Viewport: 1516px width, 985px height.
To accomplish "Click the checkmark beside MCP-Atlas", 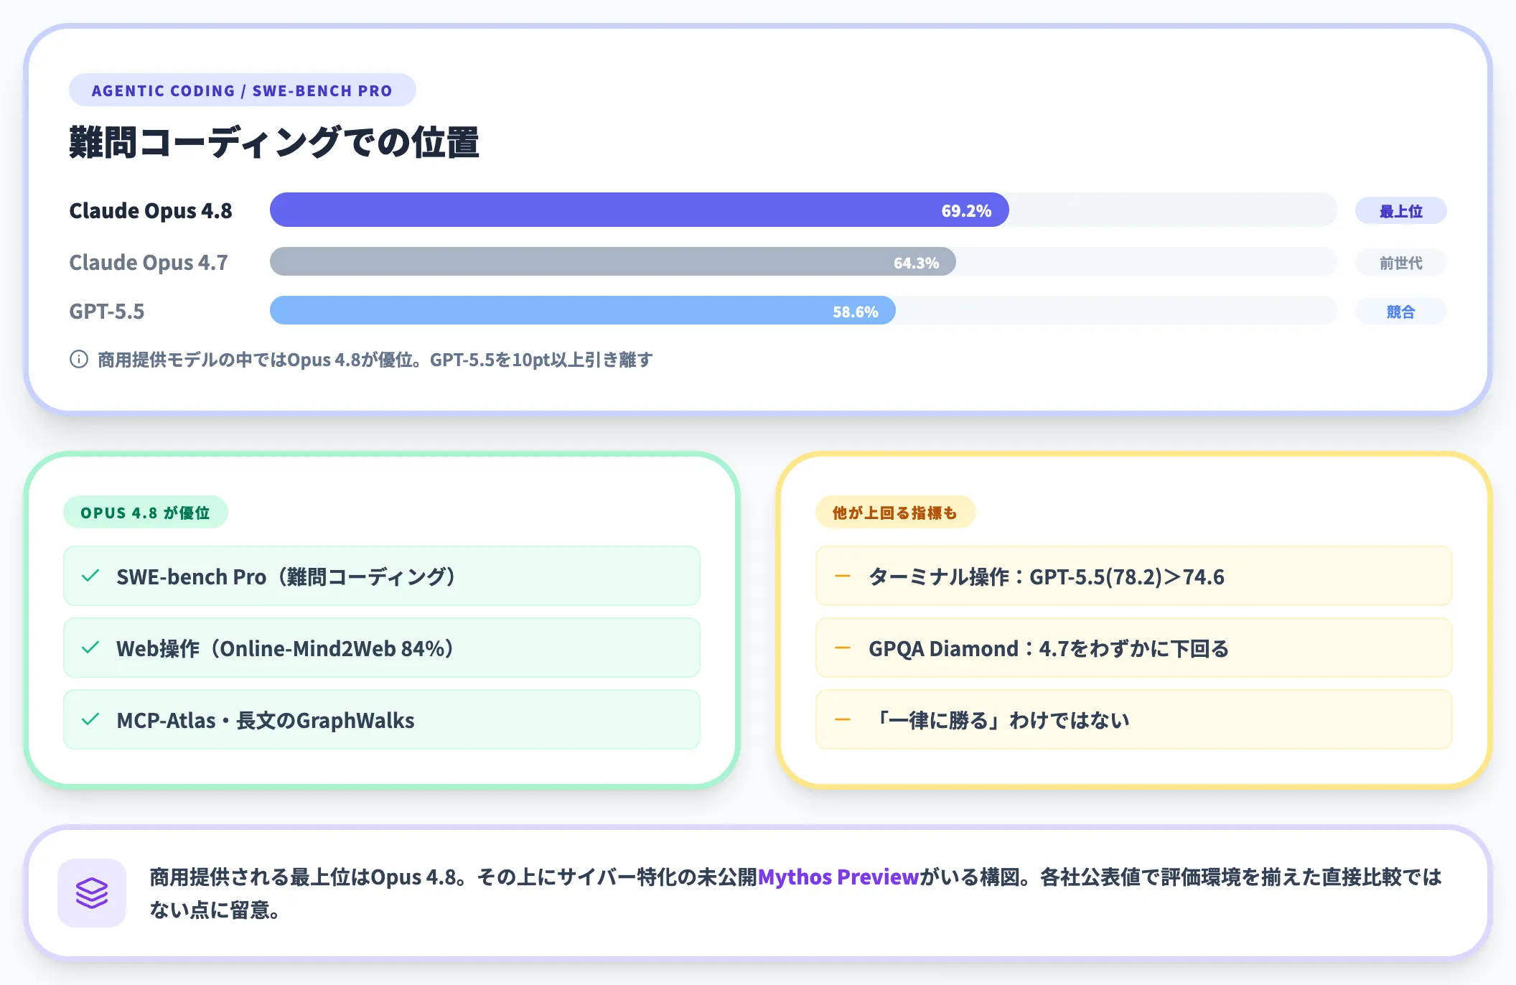I will 90,719.
